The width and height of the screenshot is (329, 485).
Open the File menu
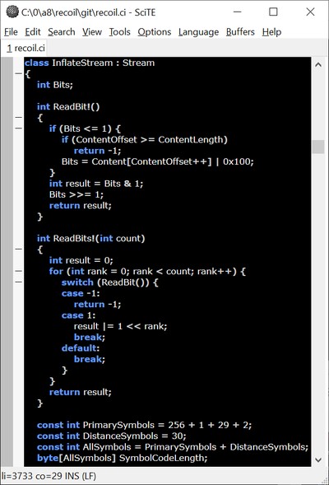point(11,32)
